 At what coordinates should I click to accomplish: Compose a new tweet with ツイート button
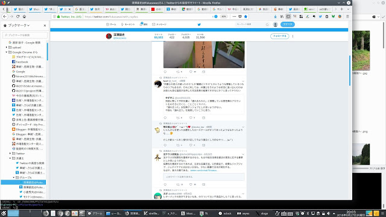[287, 24]
